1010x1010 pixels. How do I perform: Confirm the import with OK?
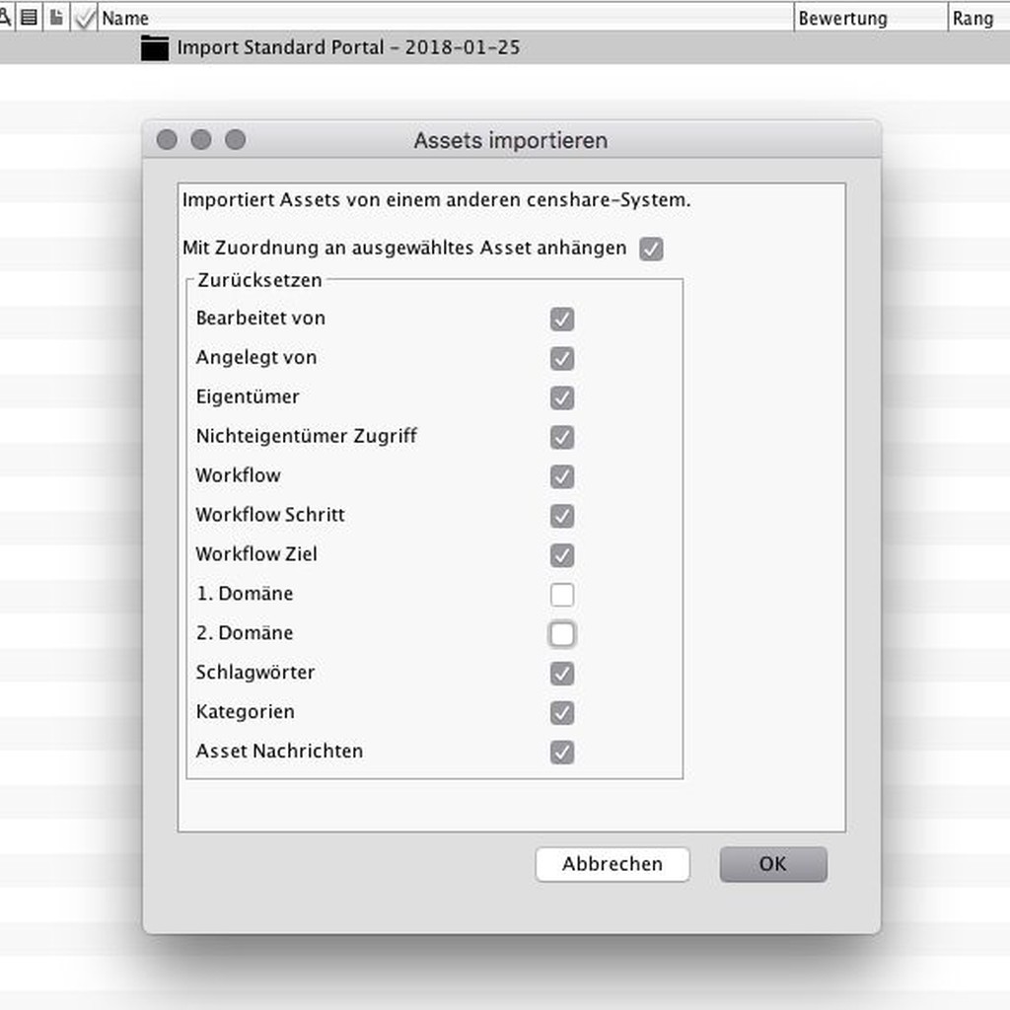coord(773,864)
